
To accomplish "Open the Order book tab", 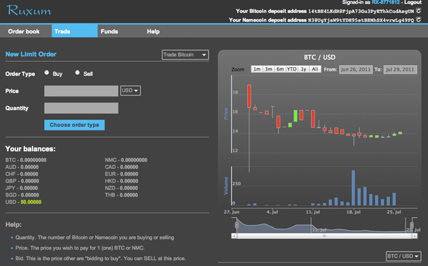I will 24,31.
